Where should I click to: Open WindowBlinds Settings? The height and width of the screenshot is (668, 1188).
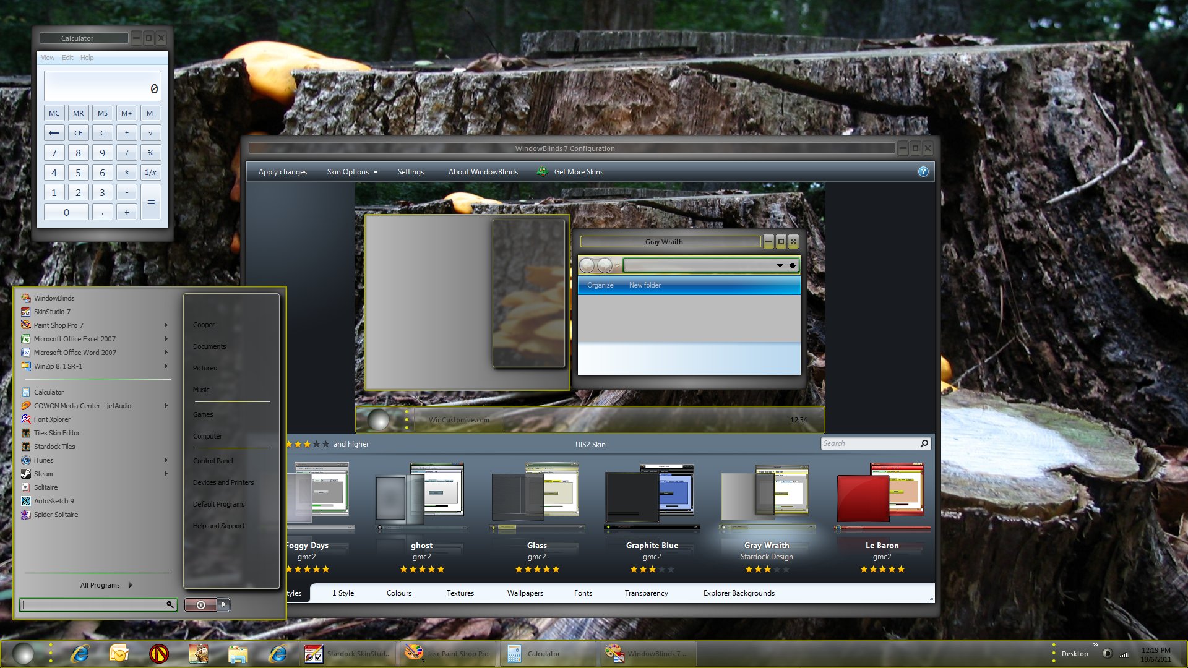(x=411, y=172)
